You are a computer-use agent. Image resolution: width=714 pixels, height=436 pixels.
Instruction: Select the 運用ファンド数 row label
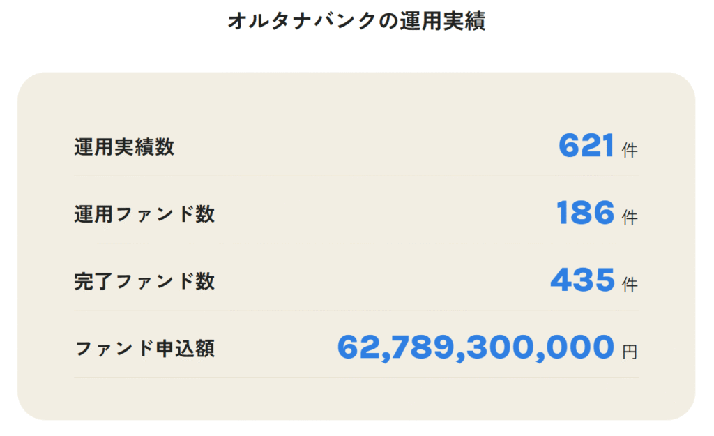tap(144, 214)
